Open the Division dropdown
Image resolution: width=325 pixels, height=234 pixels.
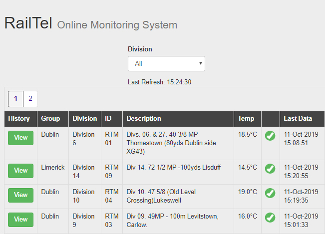point(166,63)
